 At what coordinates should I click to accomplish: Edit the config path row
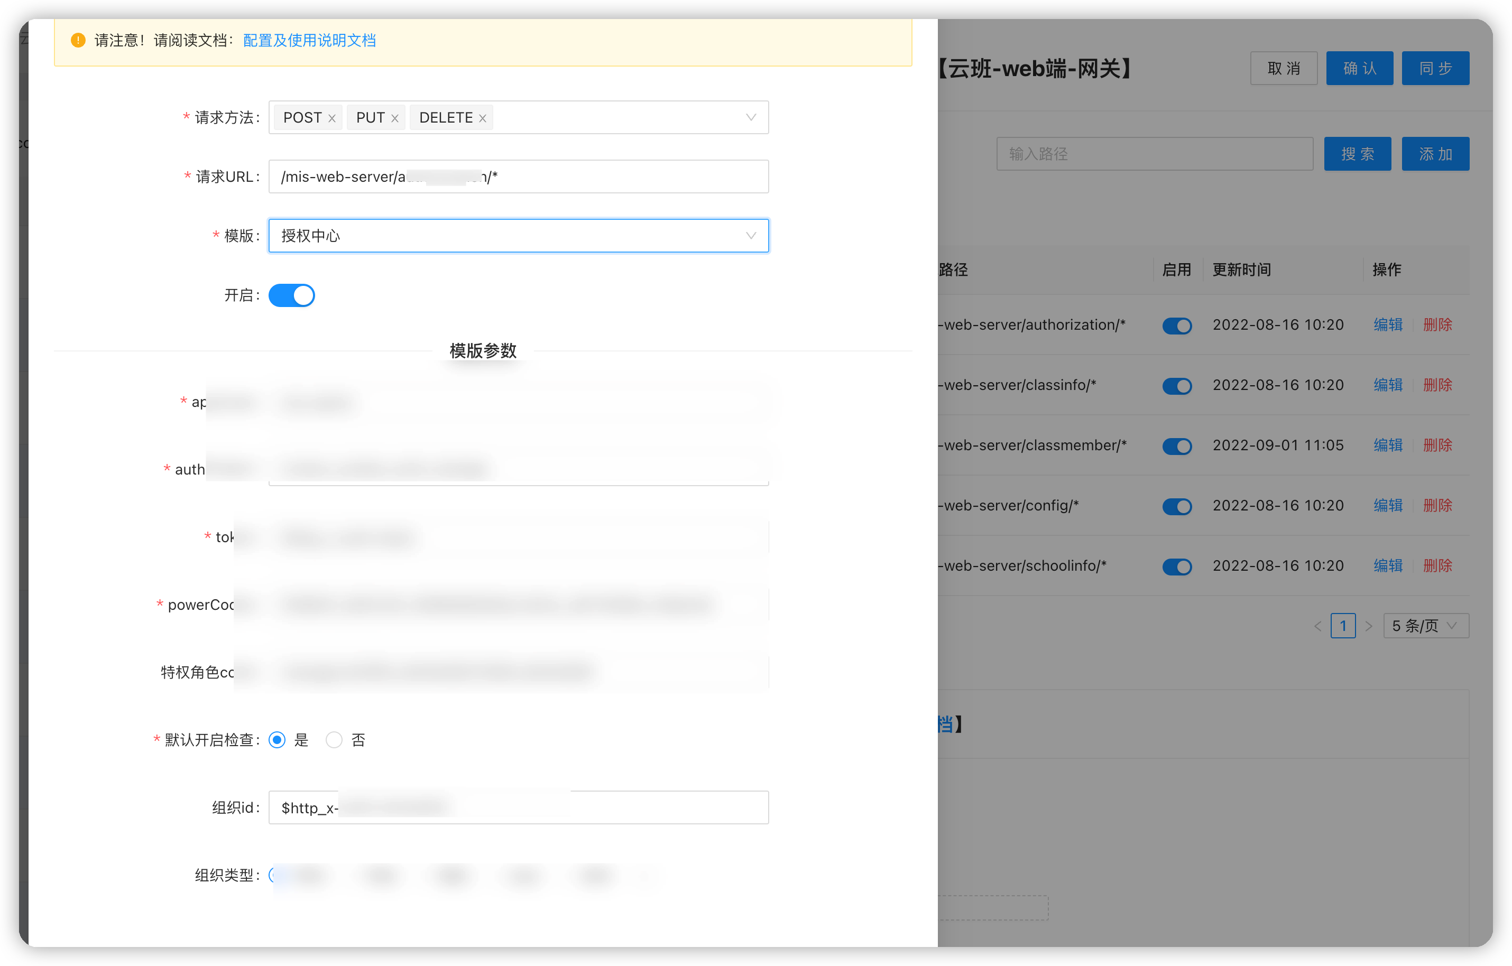click(1388, 505)
